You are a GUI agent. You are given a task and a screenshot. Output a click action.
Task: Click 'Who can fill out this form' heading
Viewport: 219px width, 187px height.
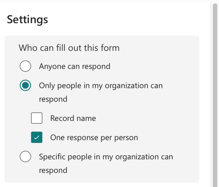click(x=69, y=48)
